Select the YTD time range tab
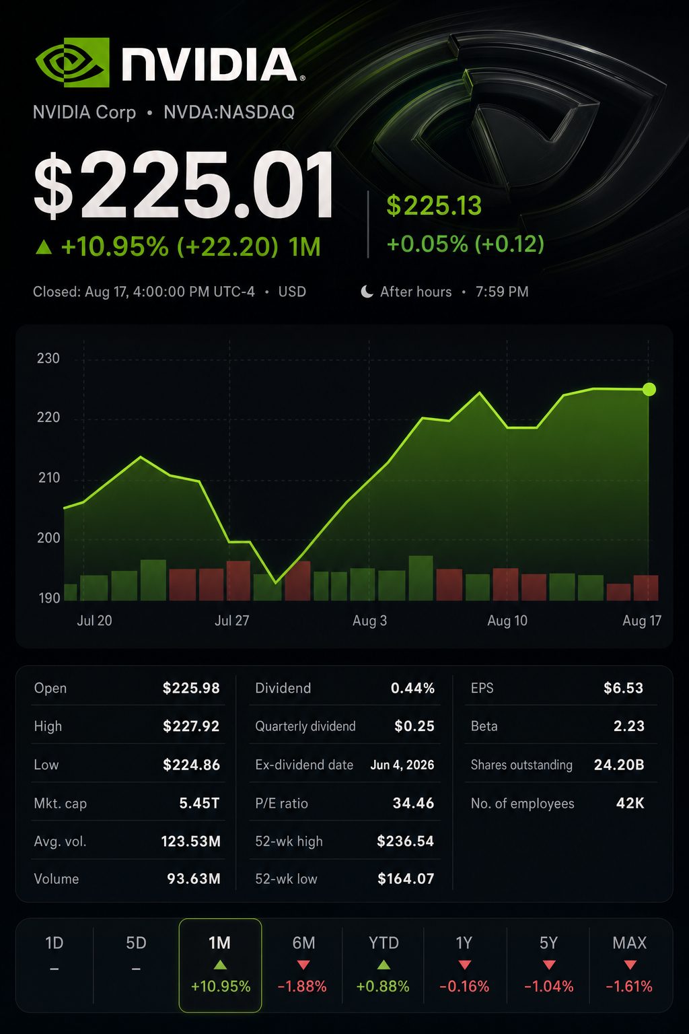Image resolution: width=689 pixels, height=1034 pixels. tap(384, 965)
